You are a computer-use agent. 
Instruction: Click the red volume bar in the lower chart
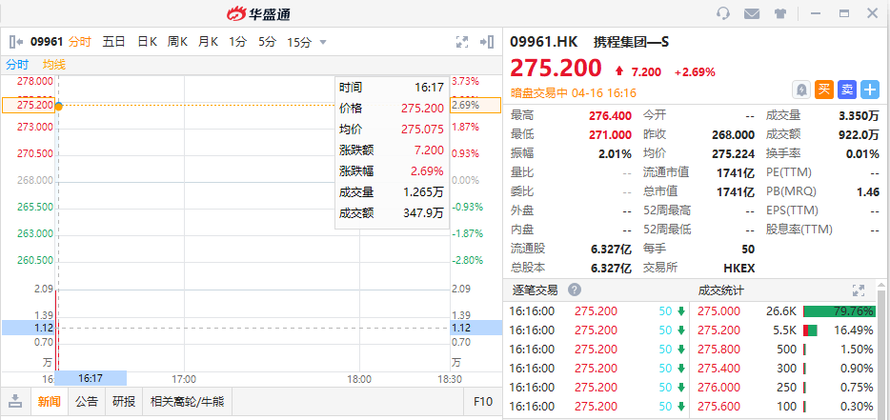tap(56, 330)
